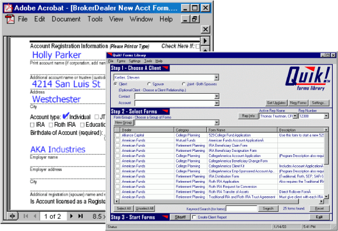
Task: Click the Acrobat PDF document icon beside File
Action: (x=10, y=19)
